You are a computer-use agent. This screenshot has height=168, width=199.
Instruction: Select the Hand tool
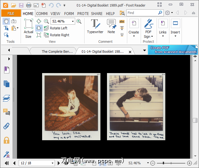click(x=6, y=21)
